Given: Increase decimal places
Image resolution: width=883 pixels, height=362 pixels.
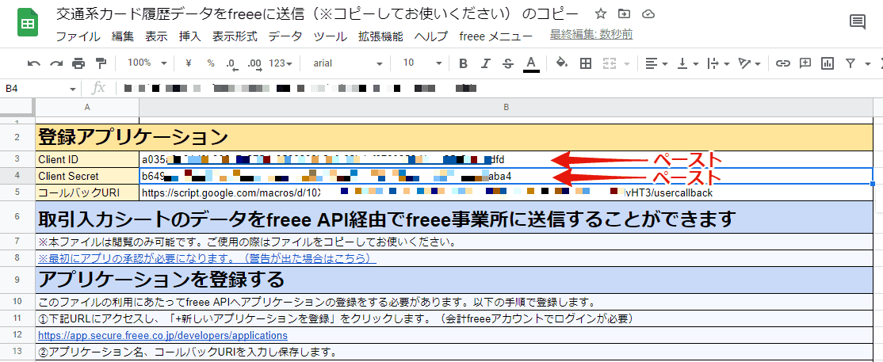Looking at the screenshot, I should pos(255,63).
